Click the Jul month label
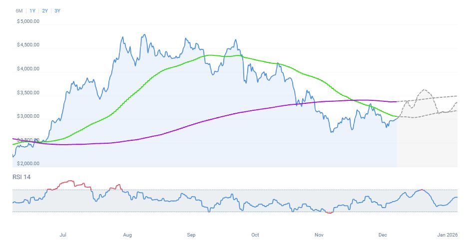468x243 pixels. (x=63, y=234)
